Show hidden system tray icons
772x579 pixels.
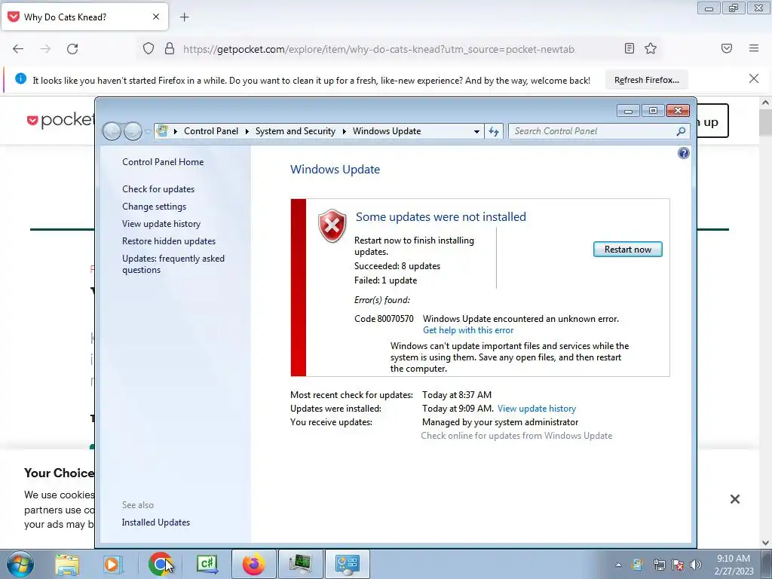click(618, 565)
